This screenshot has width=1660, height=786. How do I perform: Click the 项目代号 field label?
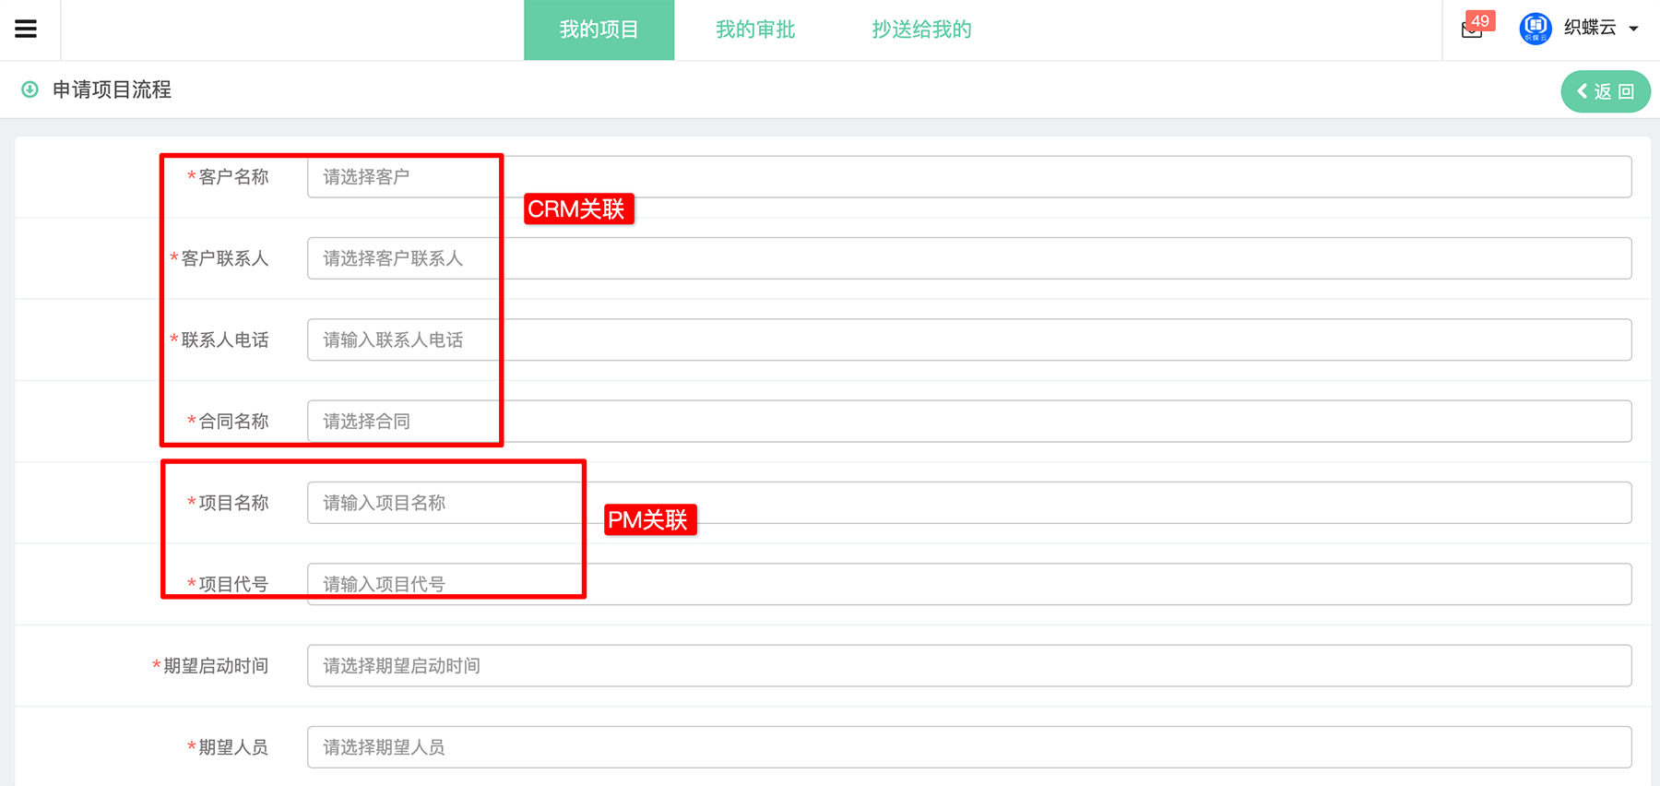click(233, 584)
